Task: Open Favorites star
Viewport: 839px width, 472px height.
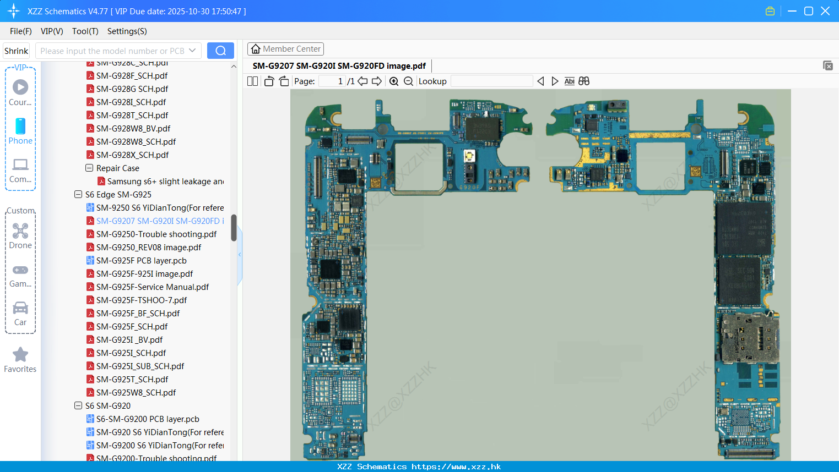Action: (20, 360)
